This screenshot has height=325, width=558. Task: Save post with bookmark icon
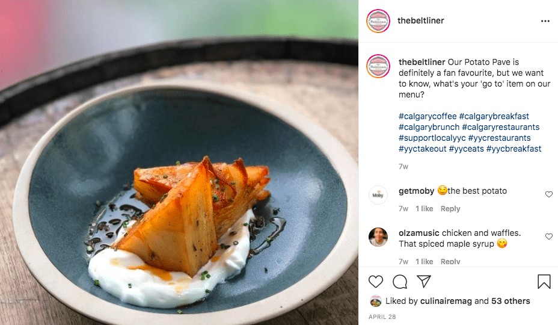coord(544,282)
